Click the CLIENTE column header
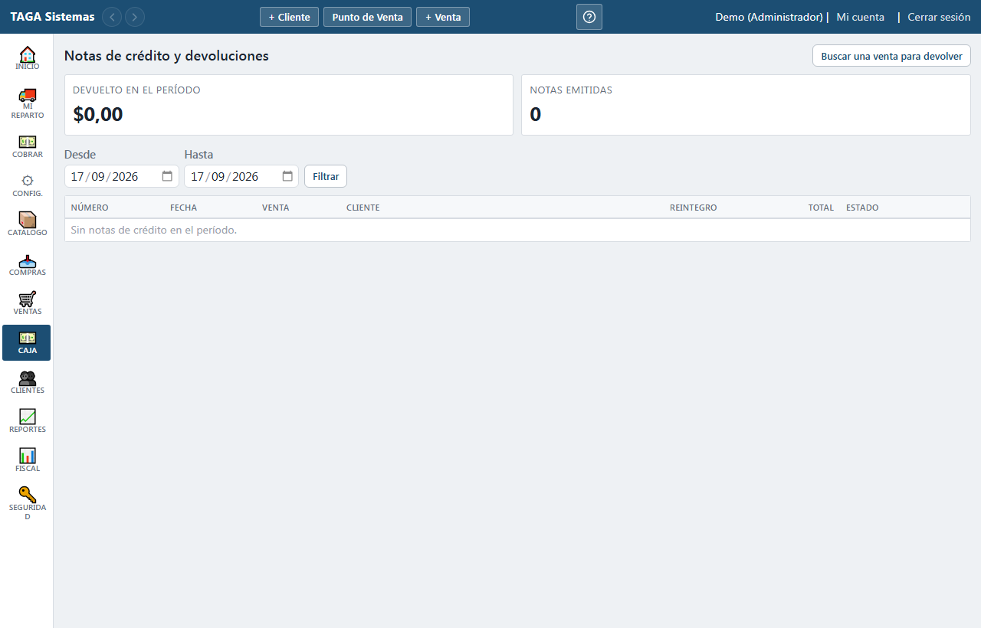The height and width of the screenshot is (628, 981). pos(363,208)
